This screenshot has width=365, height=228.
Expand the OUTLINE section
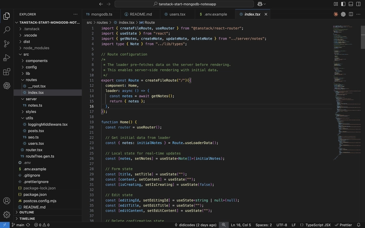(x=26, y=212)
